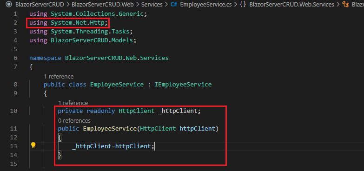Click the IEmployeeService interface name

(183, 84)
